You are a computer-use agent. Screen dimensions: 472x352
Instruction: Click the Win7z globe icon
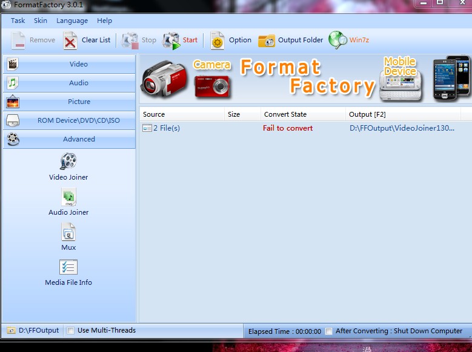pyautogui.click(x=337, y=41)
